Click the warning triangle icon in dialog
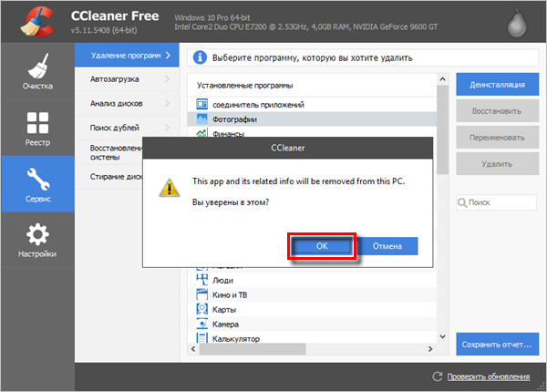This screenshot has height=392, width=547. click(x=170, y=188)
